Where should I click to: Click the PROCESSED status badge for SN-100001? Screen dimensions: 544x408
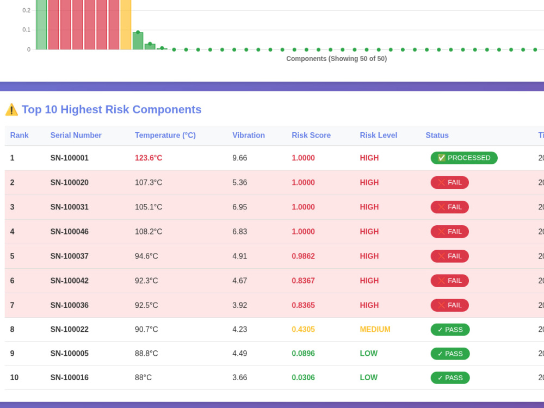click(x=464, y=158)
